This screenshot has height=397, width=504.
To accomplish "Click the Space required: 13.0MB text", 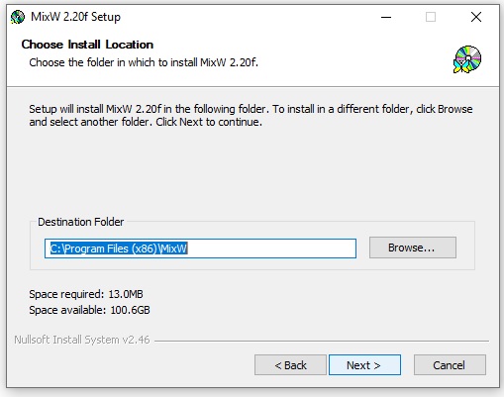I will (86, 294).
